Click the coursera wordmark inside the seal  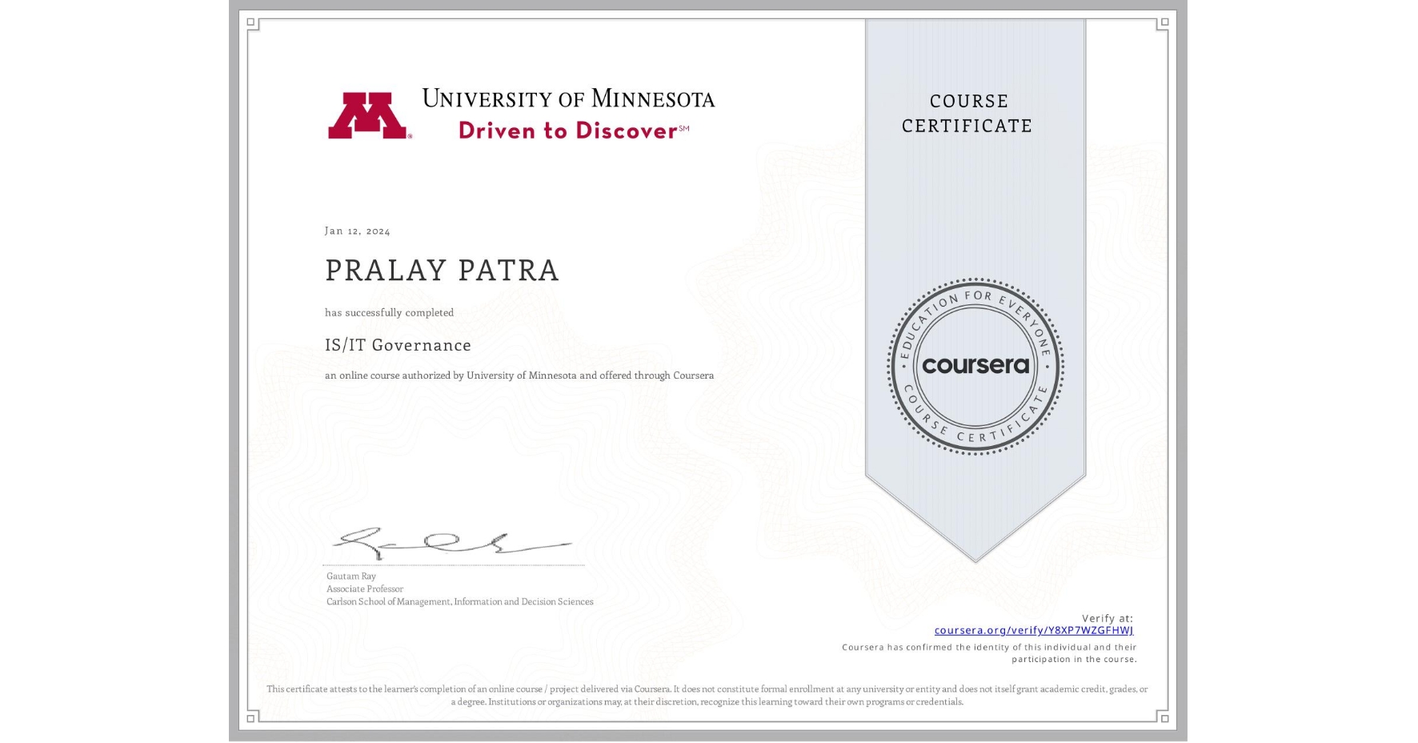point(975,367)
